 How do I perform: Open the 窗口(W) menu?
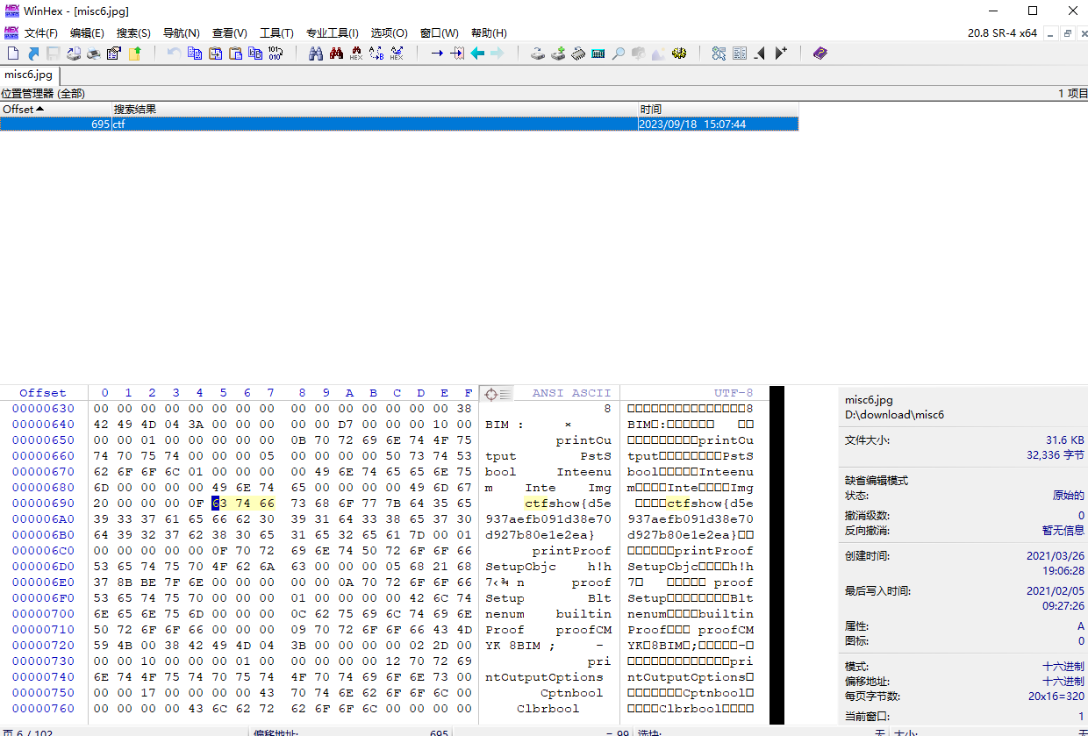point(439,33)
